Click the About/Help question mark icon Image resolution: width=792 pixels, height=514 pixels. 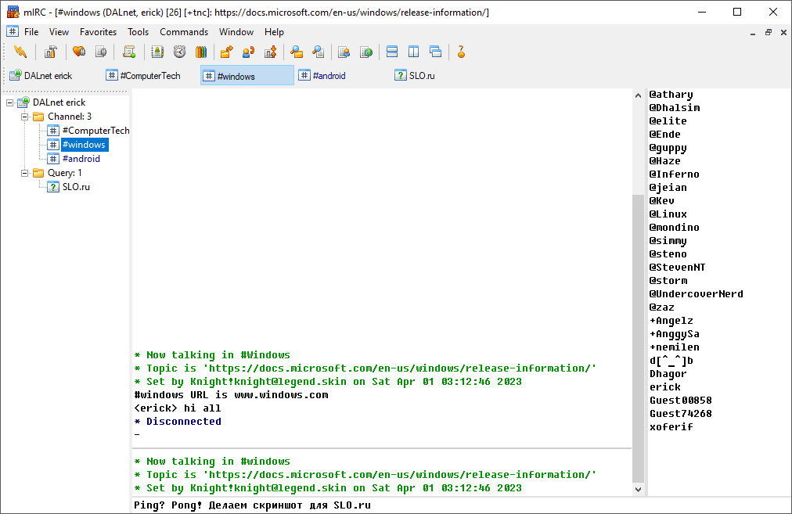[x=461, y=52]
